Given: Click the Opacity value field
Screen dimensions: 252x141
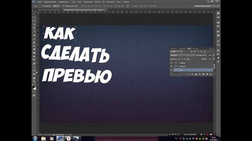Looking at the screenshot, I should (210, 55).
